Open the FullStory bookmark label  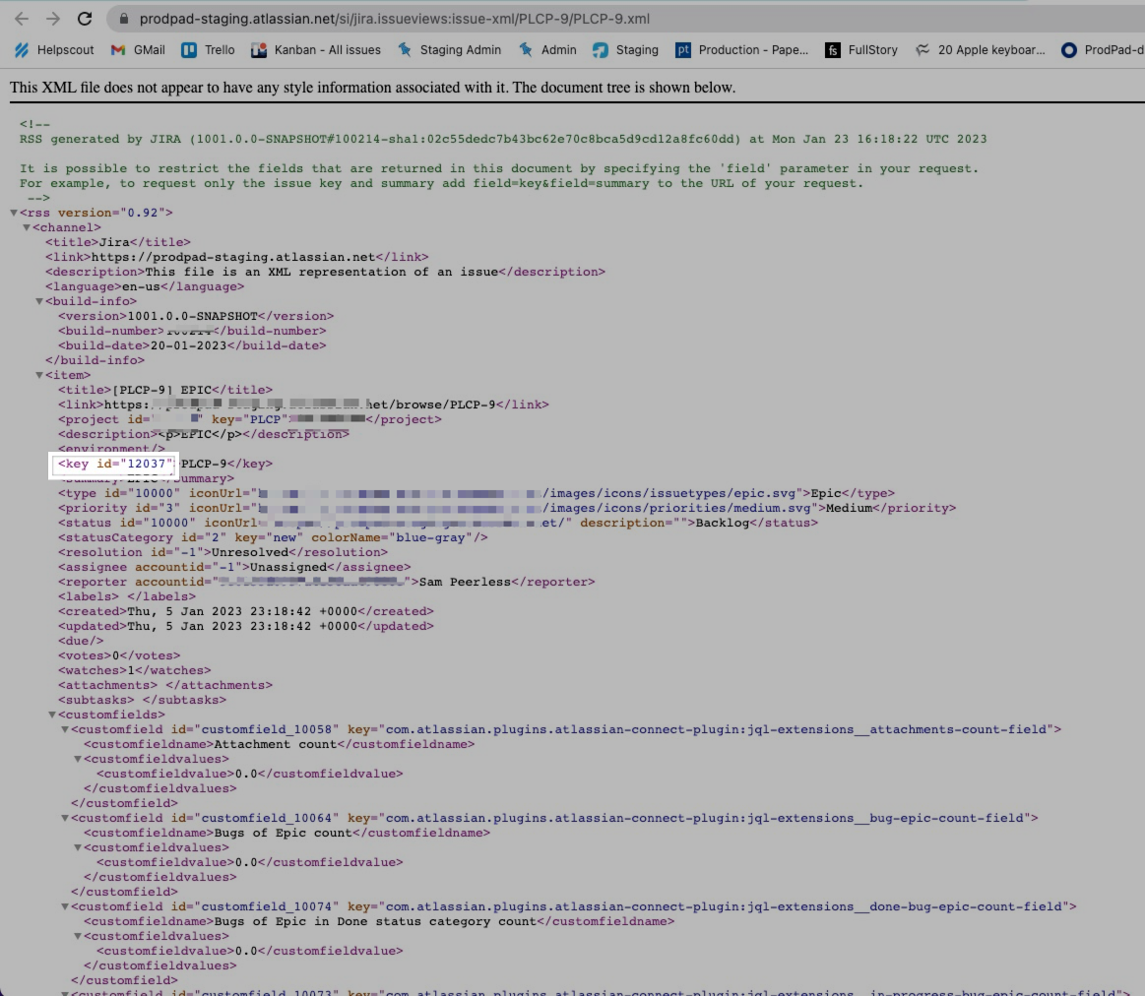pos(872,49)
